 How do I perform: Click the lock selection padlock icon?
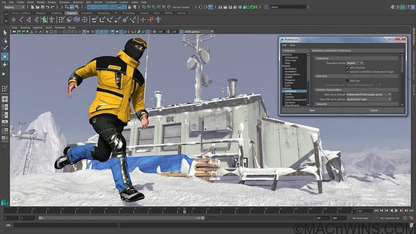click(130, 7)
